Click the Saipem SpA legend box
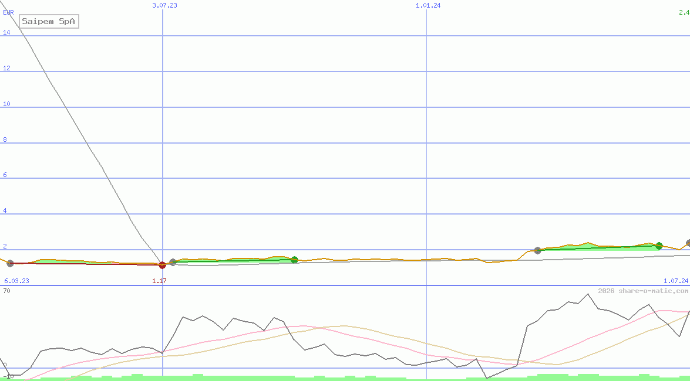 point(49,22)
